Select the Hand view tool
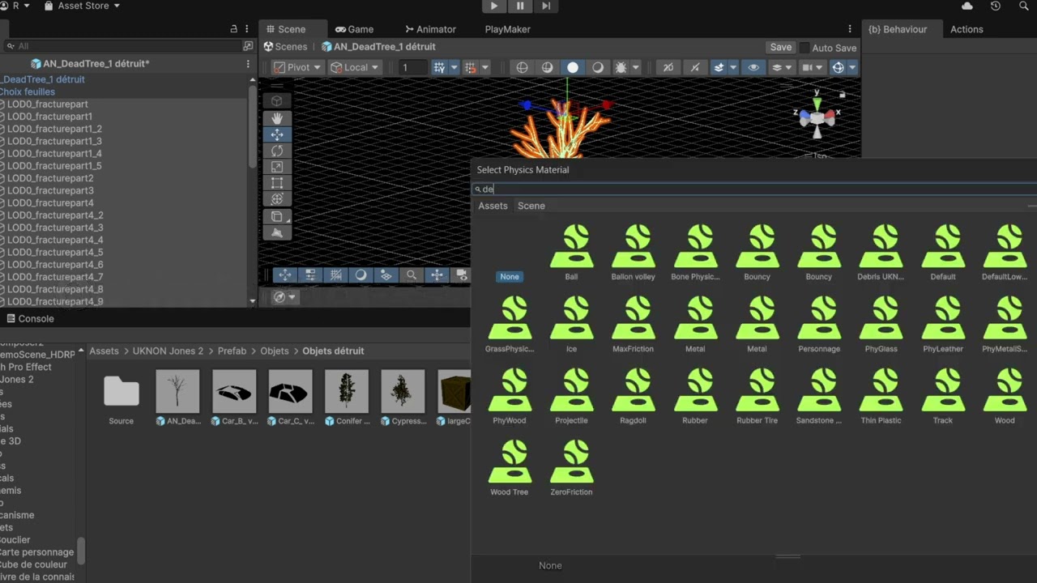The width and height of the screenshot is (1037, 583). 277,118
